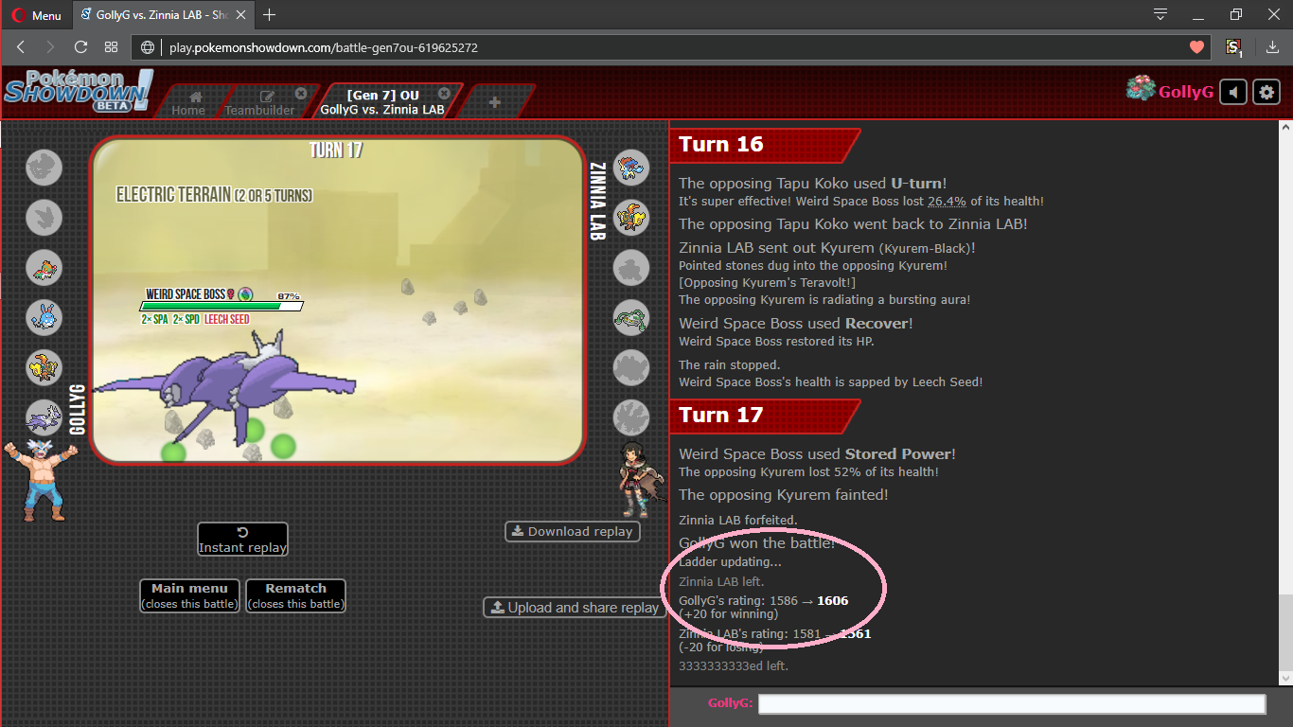Screen dimensions: 1293x727
Task: Click the GollyG: chat name label
Action: [x=730, y=703]
